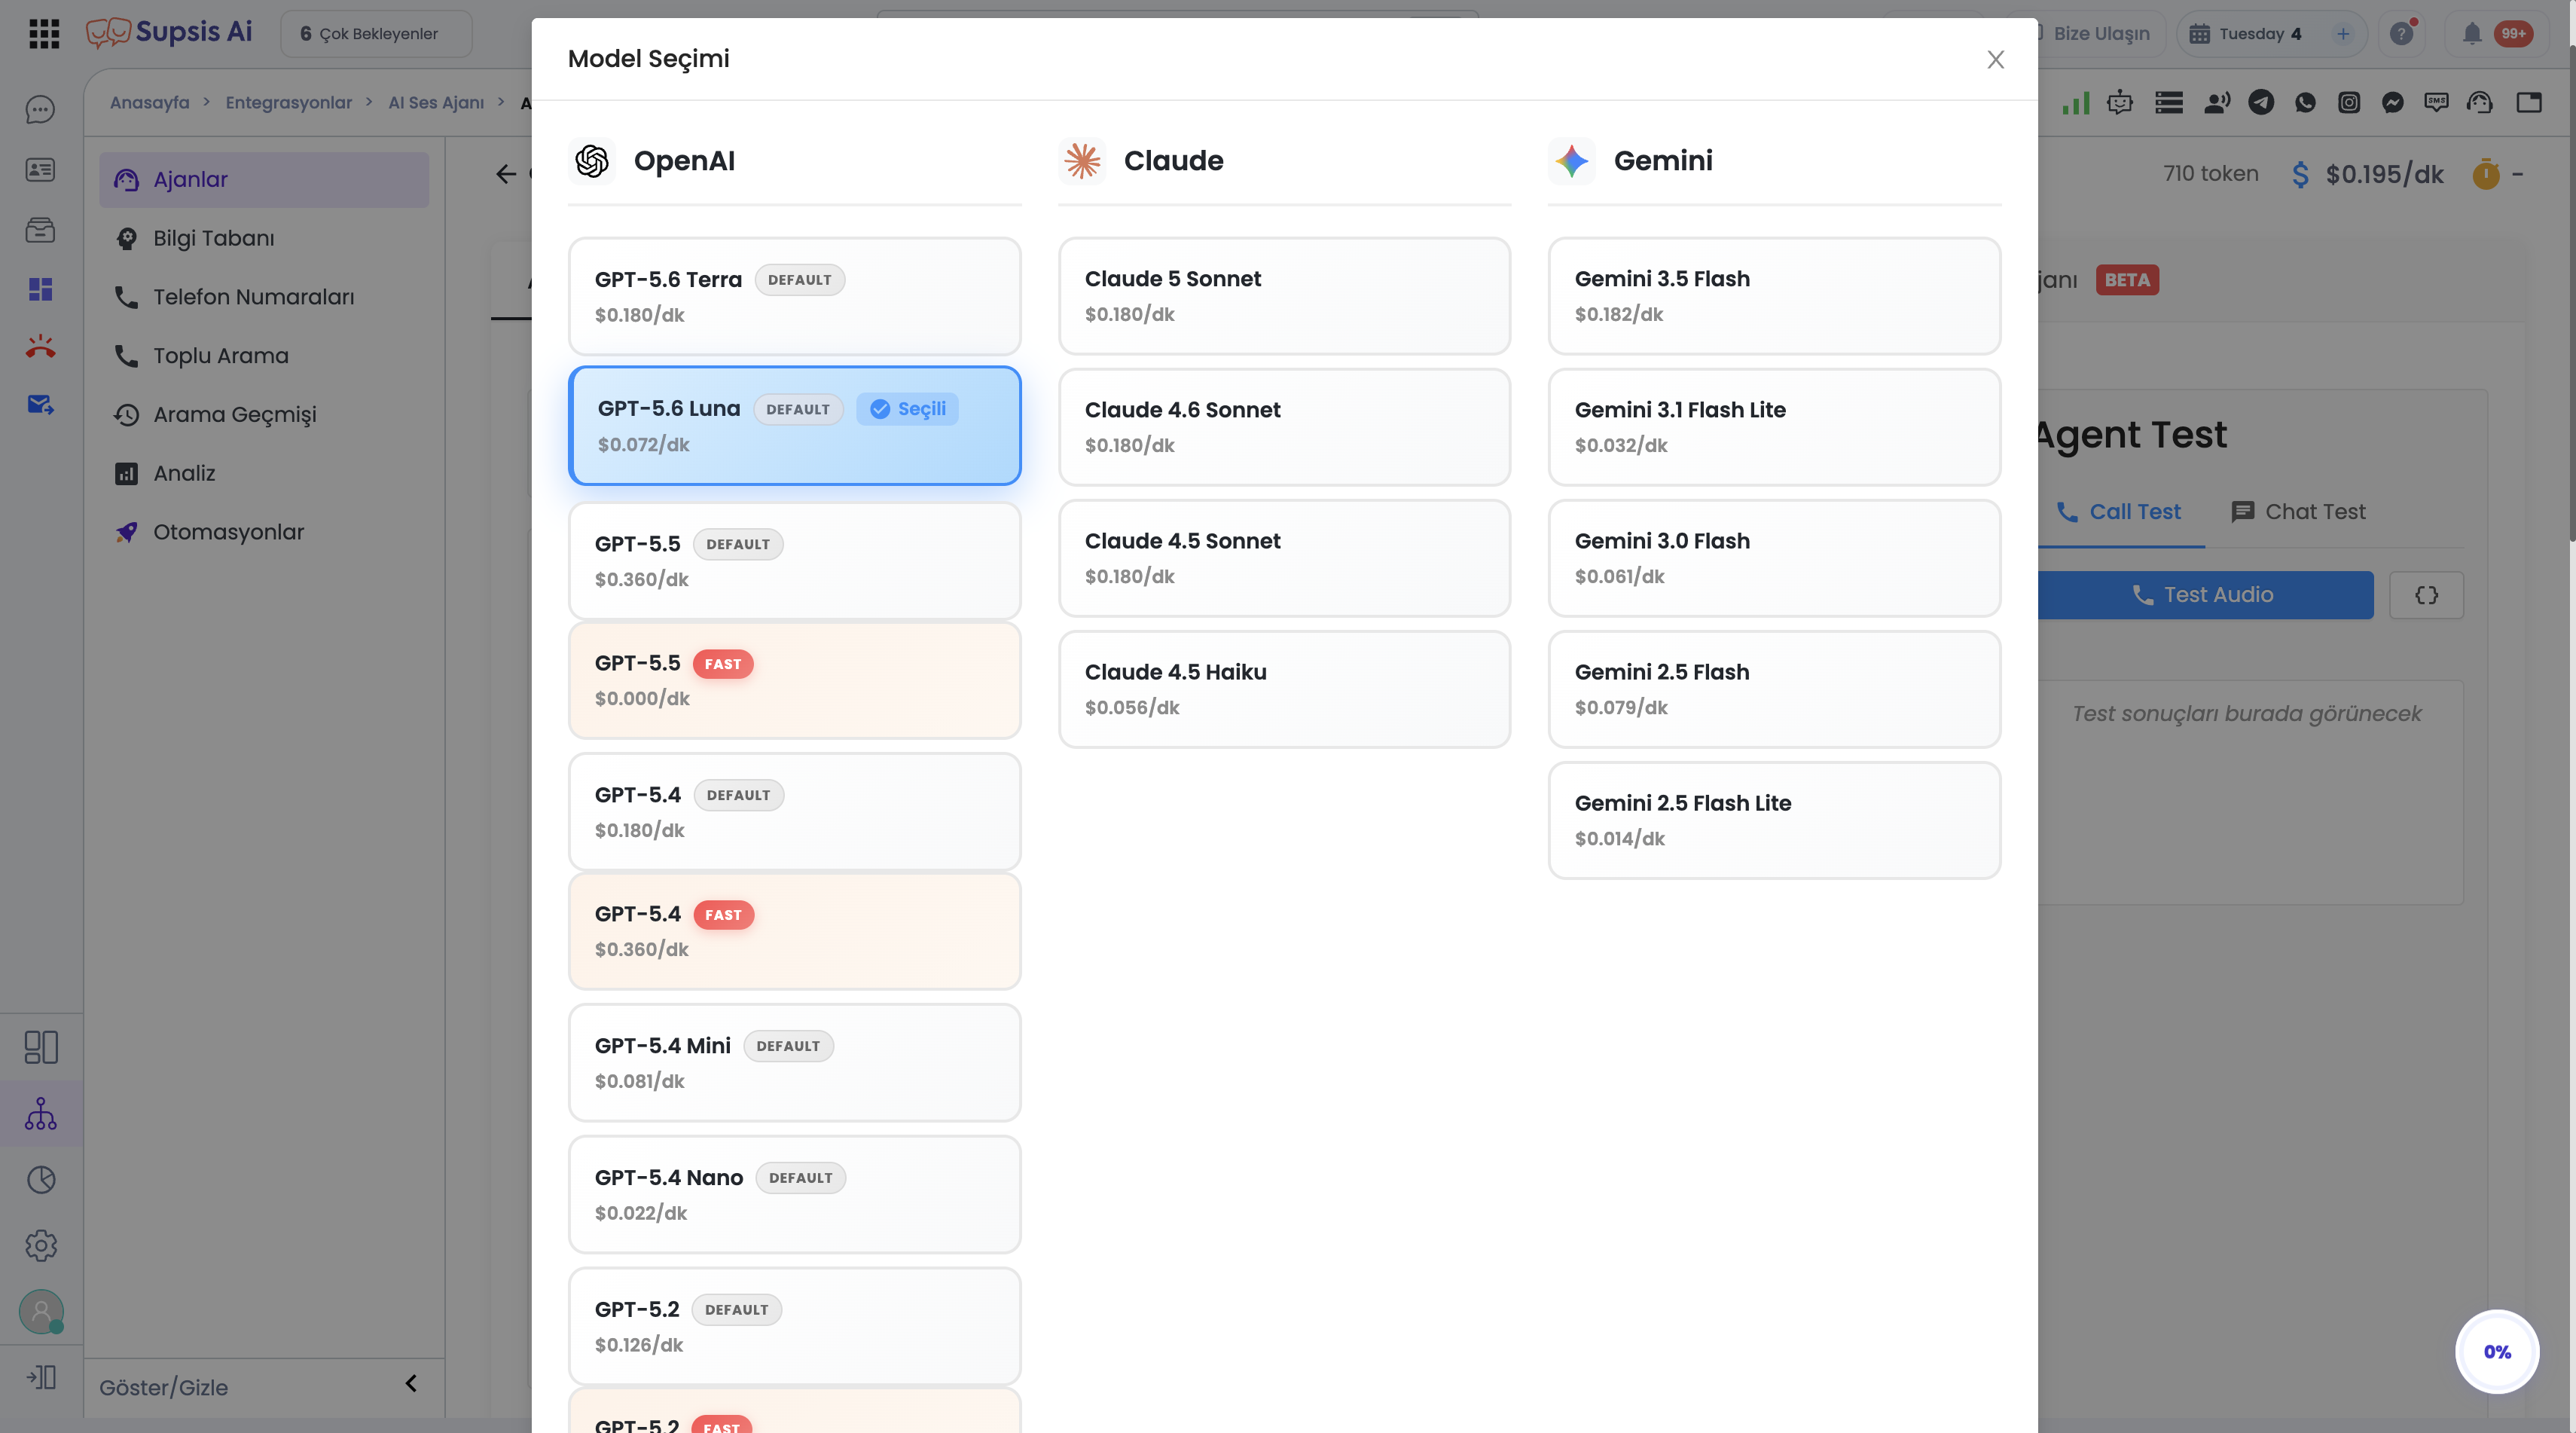This screenshot has width=2576, height=1433.
Task: Click the Supsis Ai logo
Action: tap(168, 33)
